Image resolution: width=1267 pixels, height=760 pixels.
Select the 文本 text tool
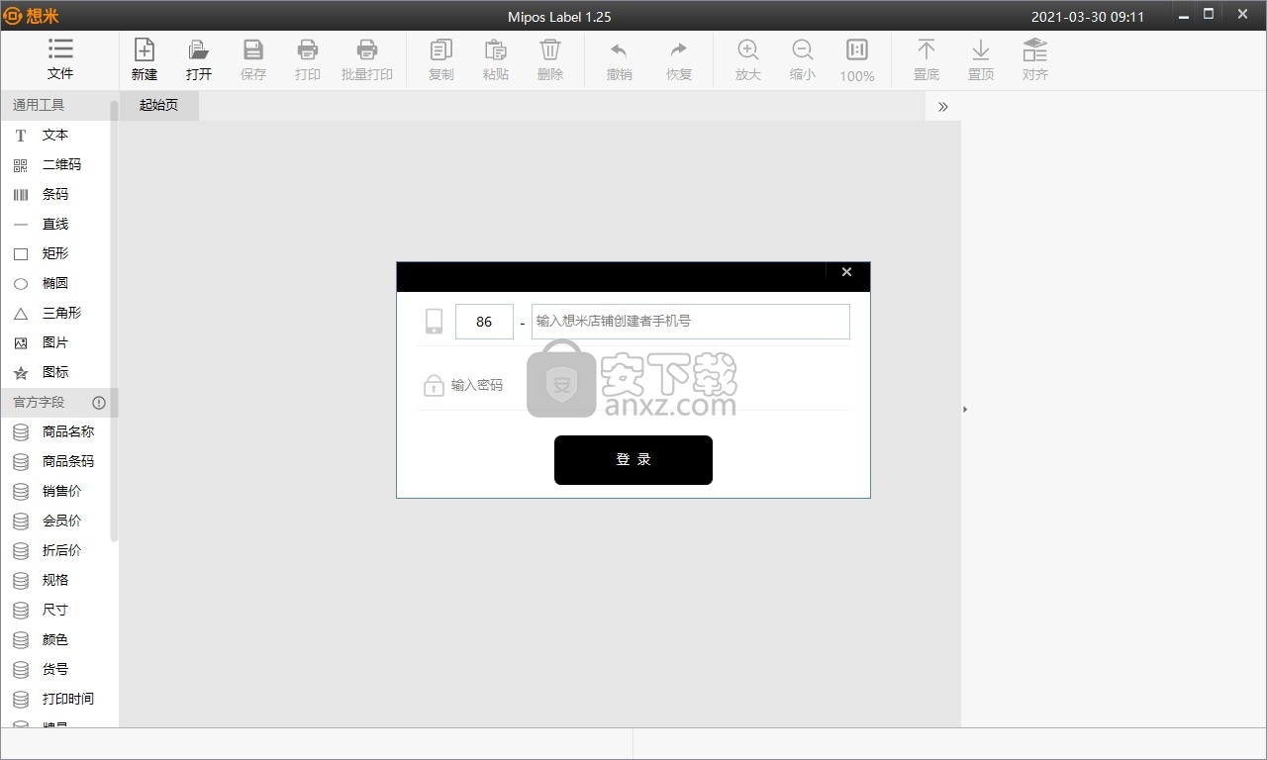55,135
